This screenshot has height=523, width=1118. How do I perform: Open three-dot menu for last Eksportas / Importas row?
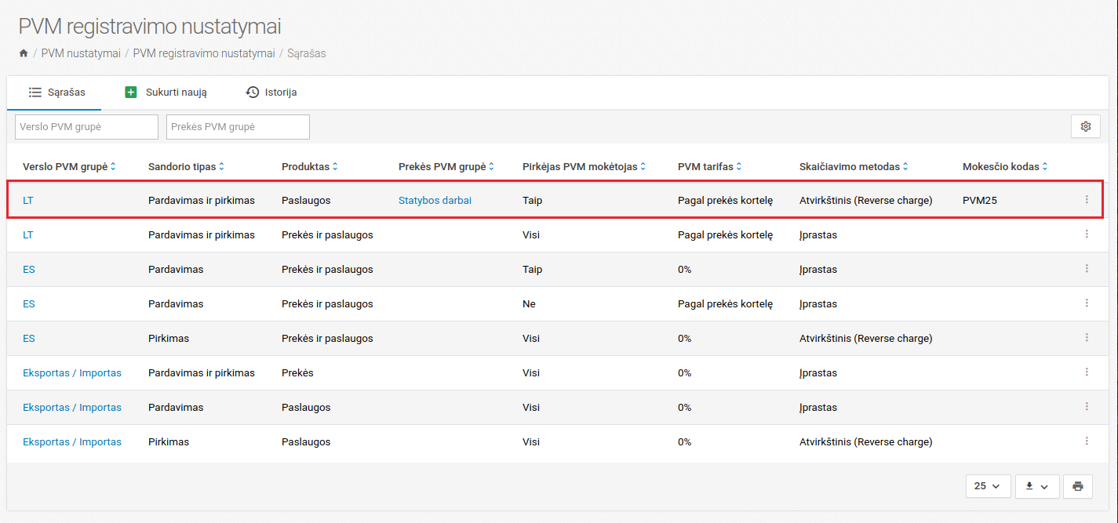point(1087,441)
